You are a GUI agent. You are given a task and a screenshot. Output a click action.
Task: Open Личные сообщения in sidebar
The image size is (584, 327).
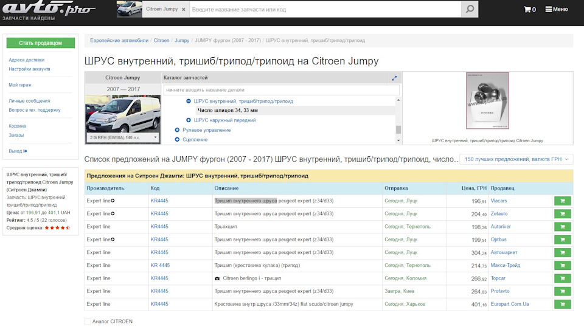tap(29, 101)
